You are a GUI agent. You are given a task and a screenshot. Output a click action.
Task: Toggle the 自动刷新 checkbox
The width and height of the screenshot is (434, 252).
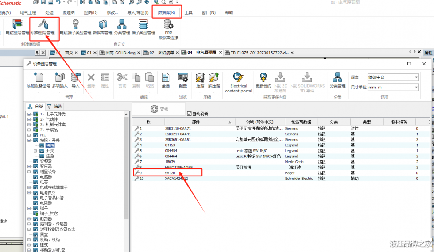[190, 114]
